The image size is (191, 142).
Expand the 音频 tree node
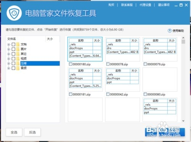[x=9, y=68]
